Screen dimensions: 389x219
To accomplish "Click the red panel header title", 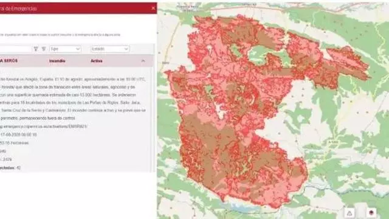I will [18, 9].
